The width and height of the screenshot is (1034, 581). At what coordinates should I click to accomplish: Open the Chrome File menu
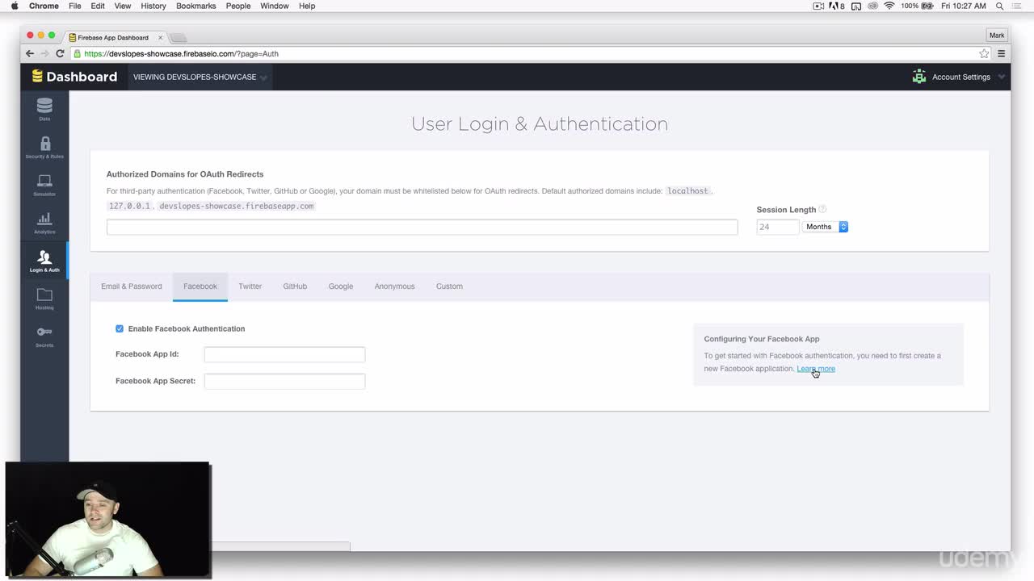[x=74, y=6]
